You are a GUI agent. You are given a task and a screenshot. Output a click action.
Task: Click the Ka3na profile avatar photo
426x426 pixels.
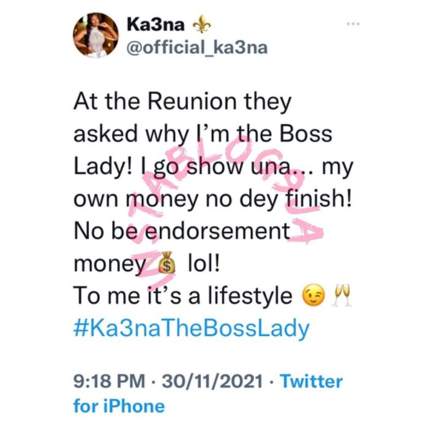[95, 35]
